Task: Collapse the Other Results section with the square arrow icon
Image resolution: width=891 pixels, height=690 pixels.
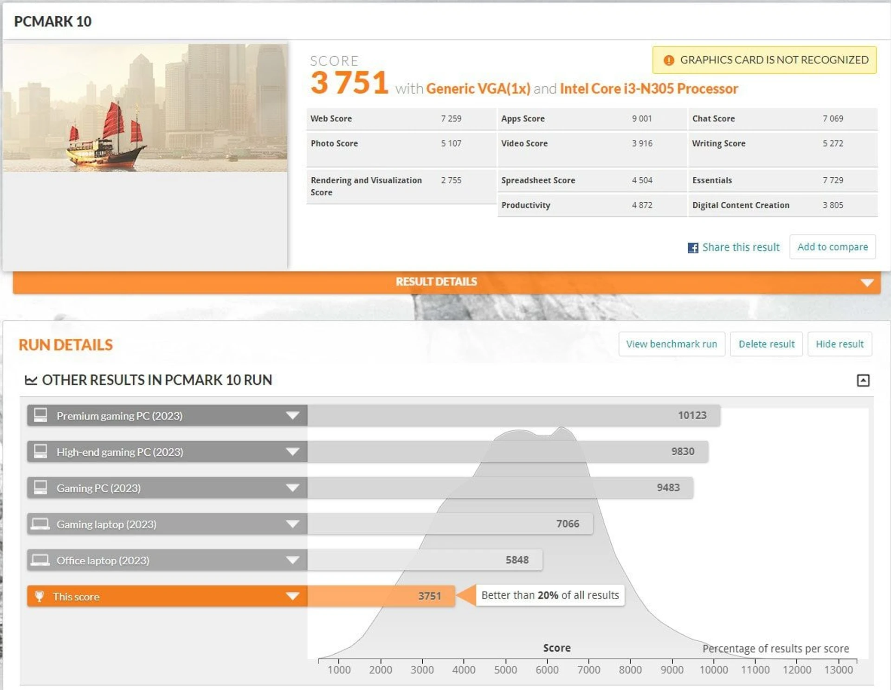Action: click(x=863, y=380)
